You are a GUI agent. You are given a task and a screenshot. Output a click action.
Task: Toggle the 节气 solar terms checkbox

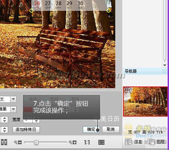67,99
